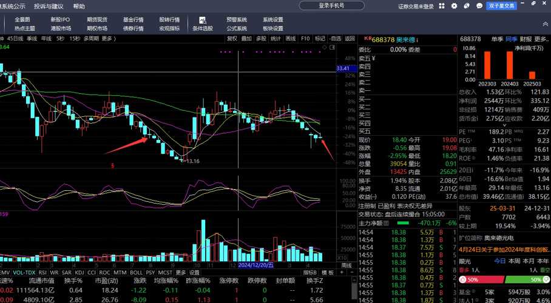Click the 返回 back button
551x303 pixels.
pyautogui.click(x=350, y=39)
